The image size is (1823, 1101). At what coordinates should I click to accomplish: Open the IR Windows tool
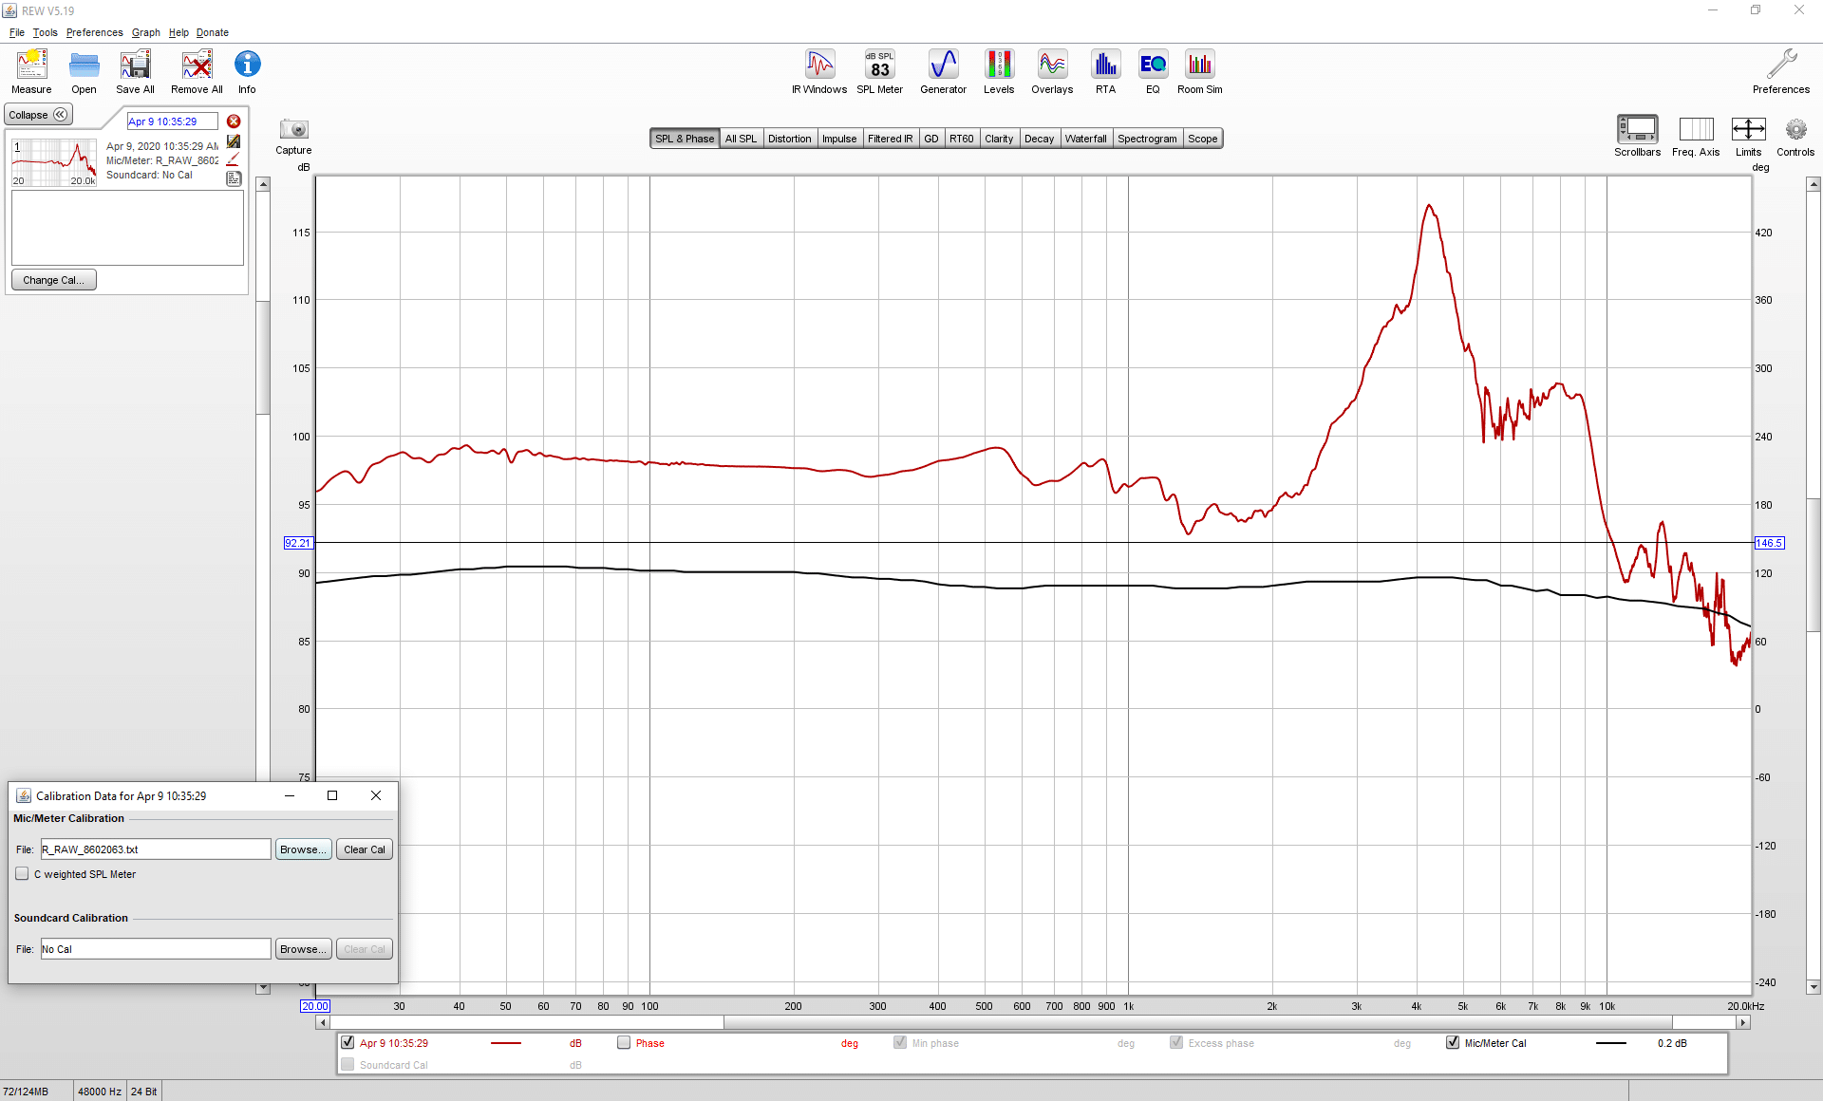click(x=819, y=72)
